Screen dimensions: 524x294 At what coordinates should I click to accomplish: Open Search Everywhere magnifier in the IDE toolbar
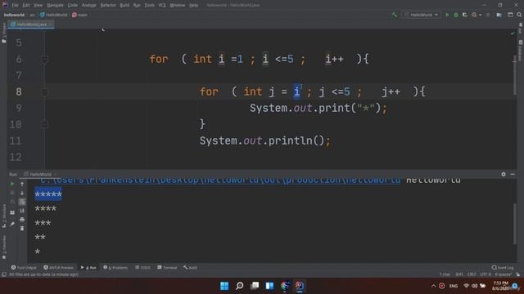519,15
